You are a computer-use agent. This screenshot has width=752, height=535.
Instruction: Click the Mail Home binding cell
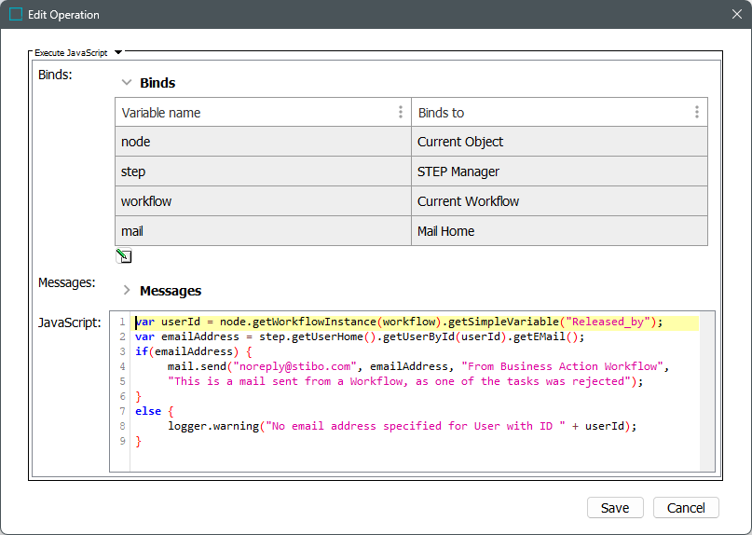click(559, 231)
